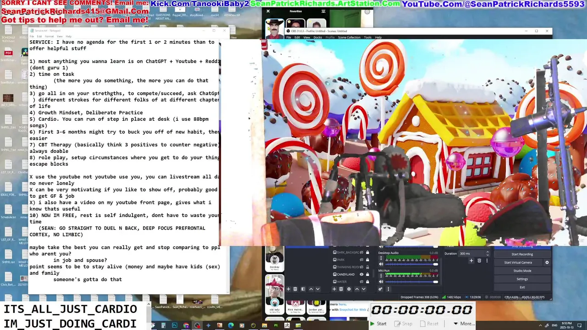This screenshot has width=587, height=330.
Task: Open the OBS Scene Collection menu
Action: pos(349,37)
